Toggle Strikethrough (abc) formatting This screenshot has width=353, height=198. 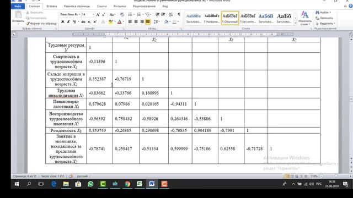click(83, 22)
